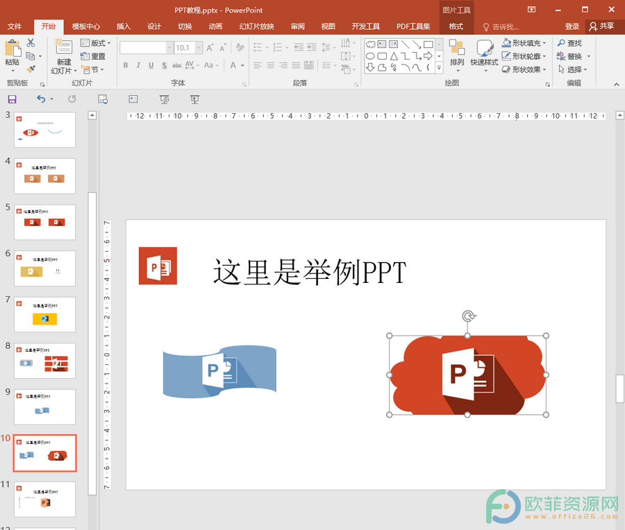Switch to the Animations (动画) tab
Screen dimensions: 625x530
[x=215, y=26]
